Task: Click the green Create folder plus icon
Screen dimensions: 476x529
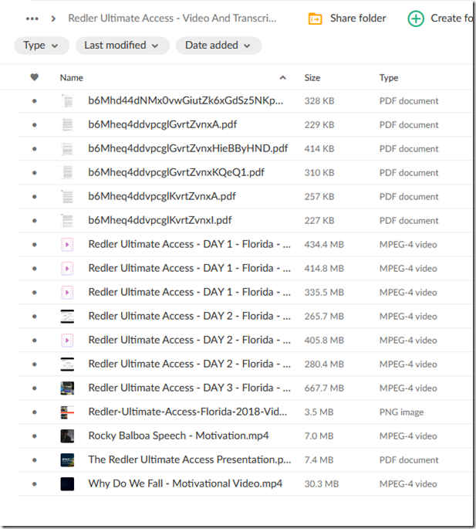Action: [416, 19]
